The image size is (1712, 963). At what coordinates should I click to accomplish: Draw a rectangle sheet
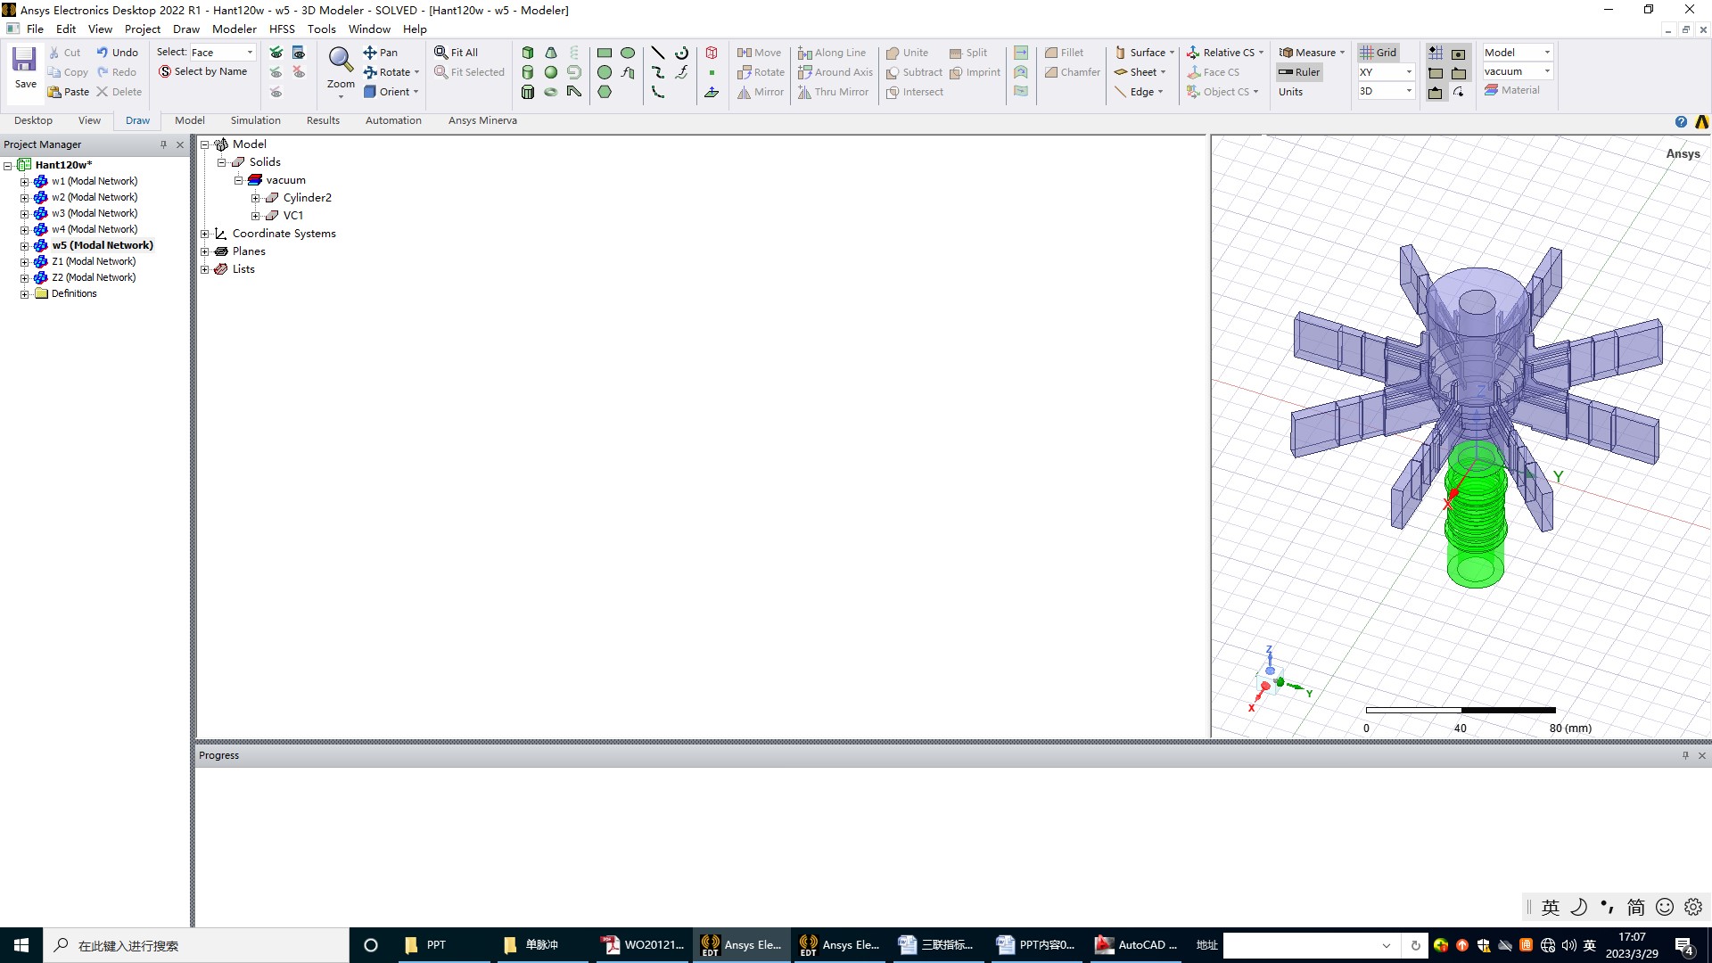(605, 53)
